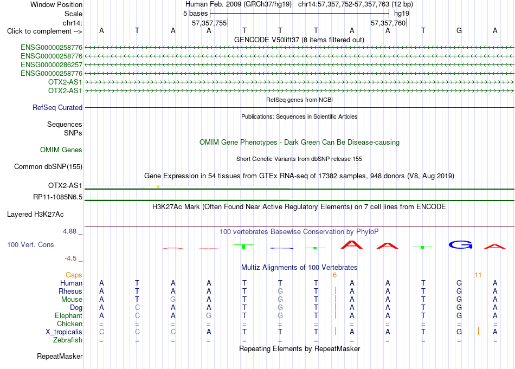Click the yellow GTEx expression bar
This screenshot has width=515, height=369.
coord(158,187)
